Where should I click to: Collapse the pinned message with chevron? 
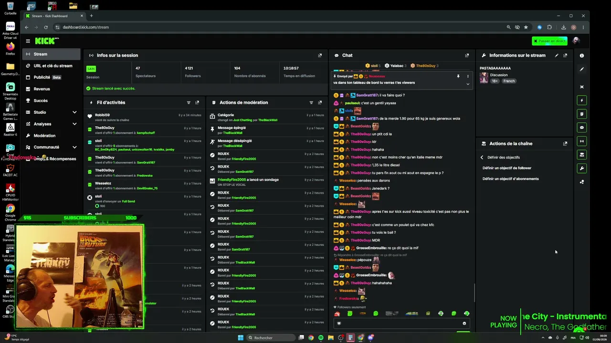pos(468,84)
